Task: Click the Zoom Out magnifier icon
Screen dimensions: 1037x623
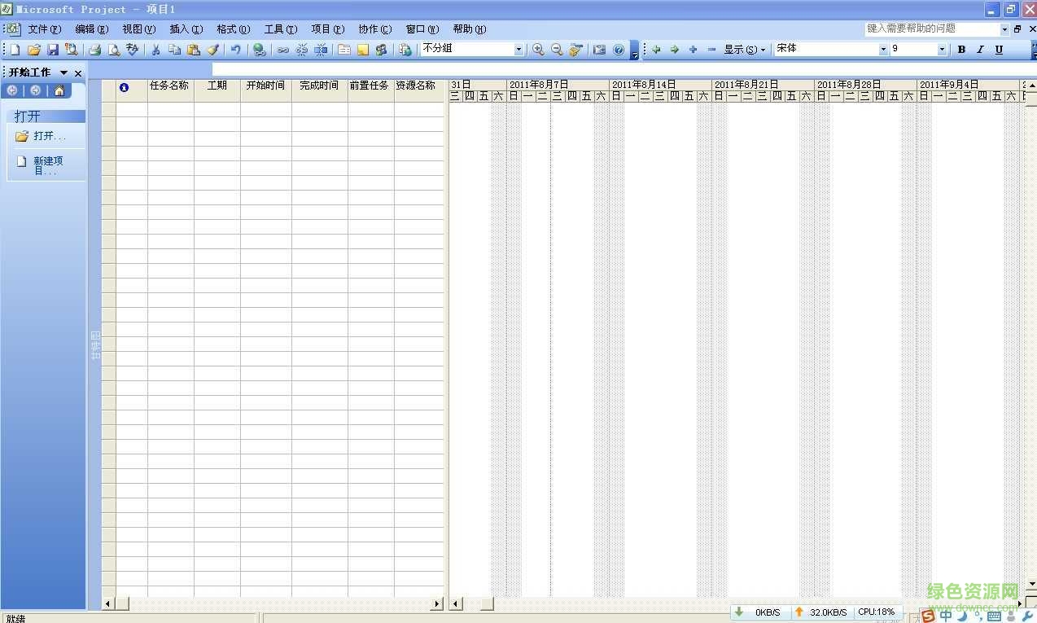Action: pos(557,50)
